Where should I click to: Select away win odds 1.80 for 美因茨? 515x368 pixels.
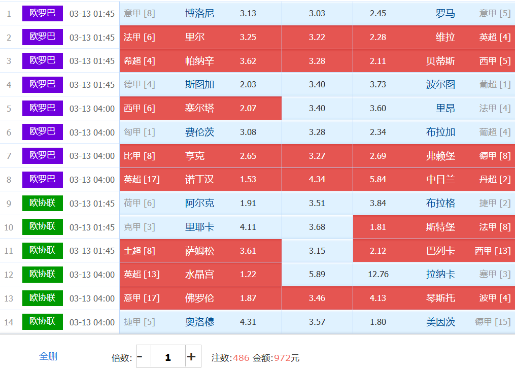click(378, 322)
